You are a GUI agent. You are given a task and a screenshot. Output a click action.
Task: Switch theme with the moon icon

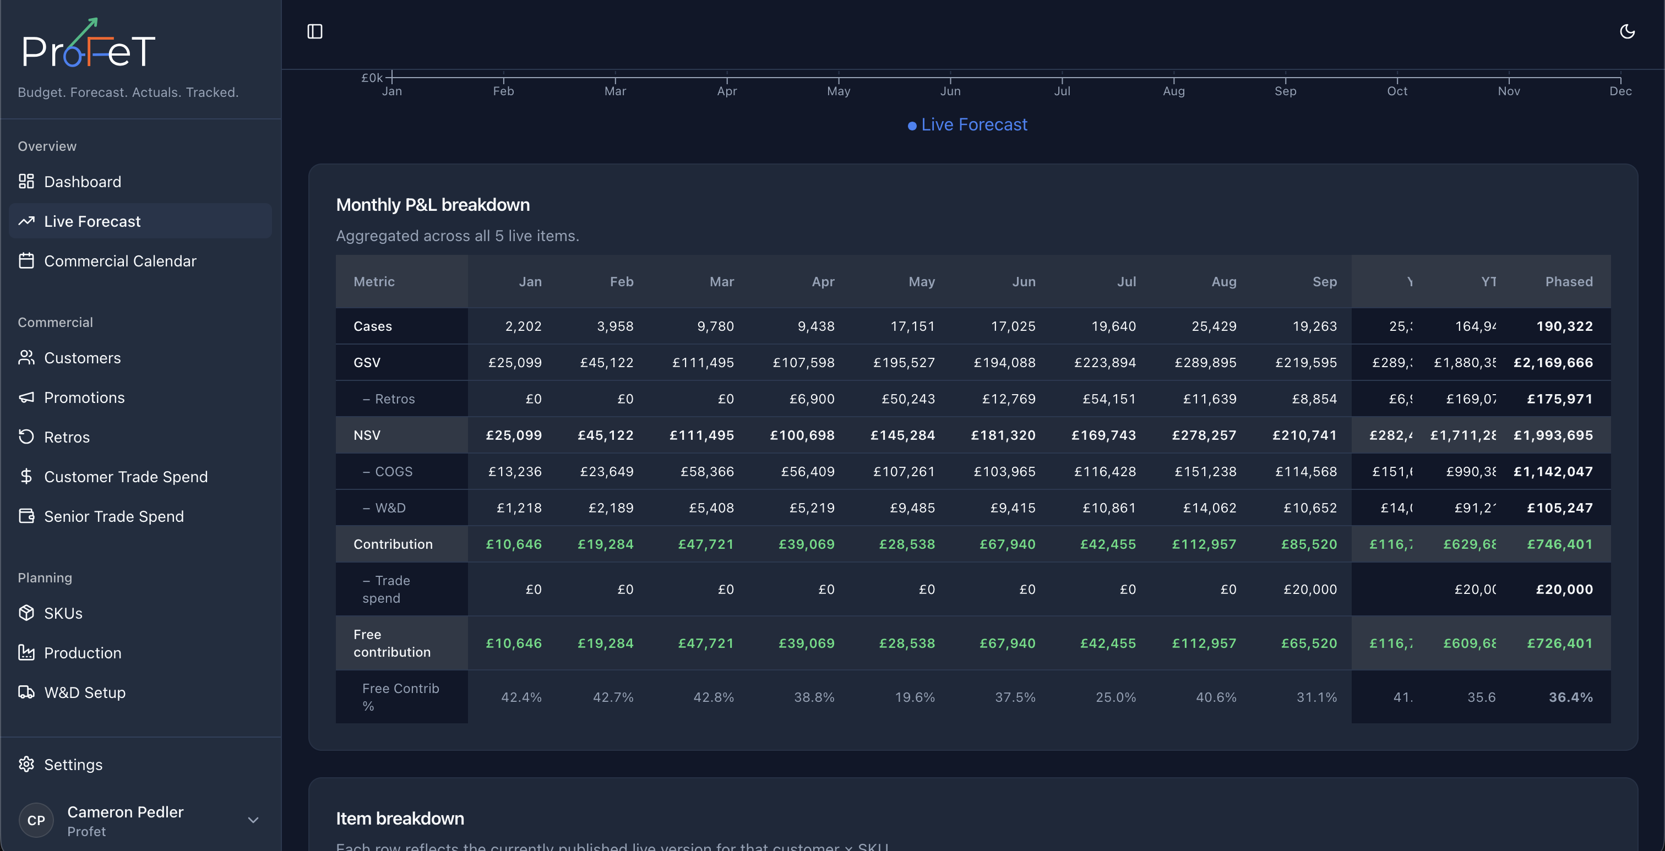[1627, 32]
